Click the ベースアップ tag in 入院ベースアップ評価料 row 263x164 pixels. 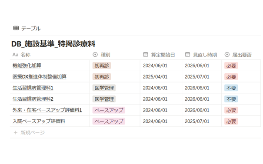(109, 121)
